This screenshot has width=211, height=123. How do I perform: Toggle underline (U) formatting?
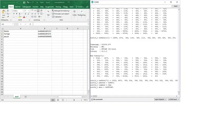pos(20,14)
